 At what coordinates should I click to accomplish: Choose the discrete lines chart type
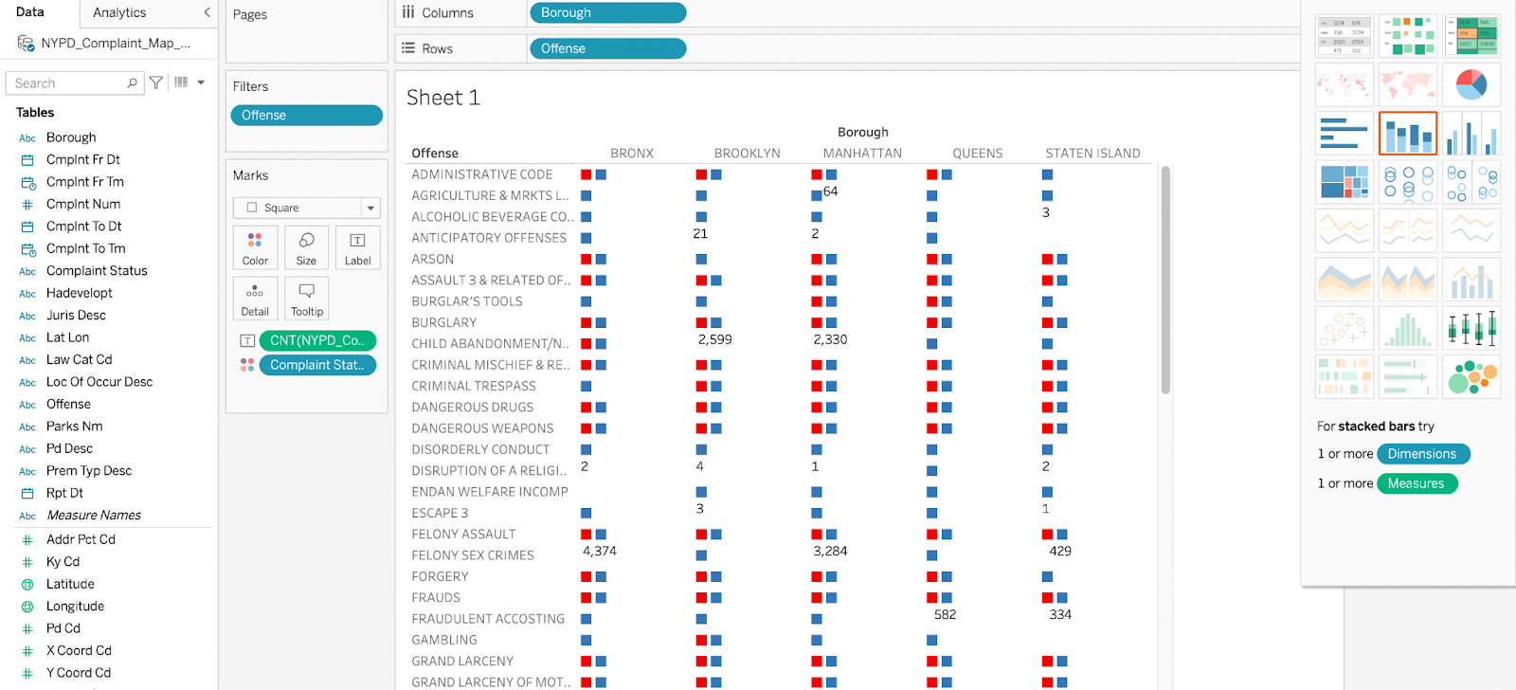[1408, 230]
